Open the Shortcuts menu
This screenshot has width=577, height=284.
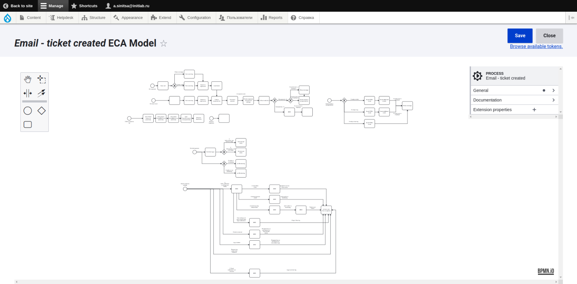(x=84, y=6)
